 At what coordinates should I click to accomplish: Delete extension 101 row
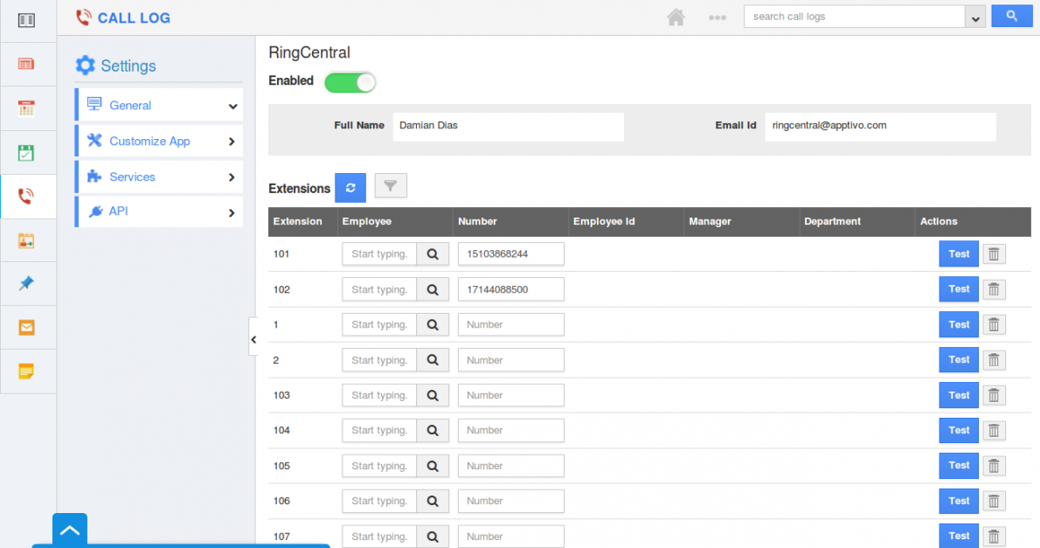[994, 254]
